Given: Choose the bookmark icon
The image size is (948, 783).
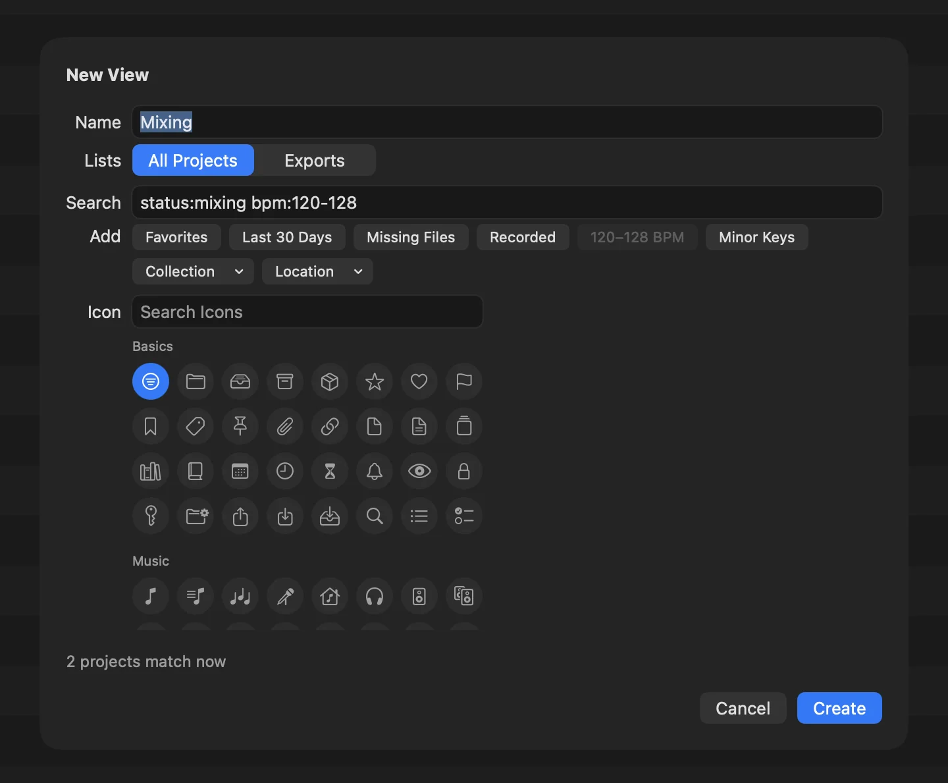Looking at the screenshot, I should [x=151, y=426].
